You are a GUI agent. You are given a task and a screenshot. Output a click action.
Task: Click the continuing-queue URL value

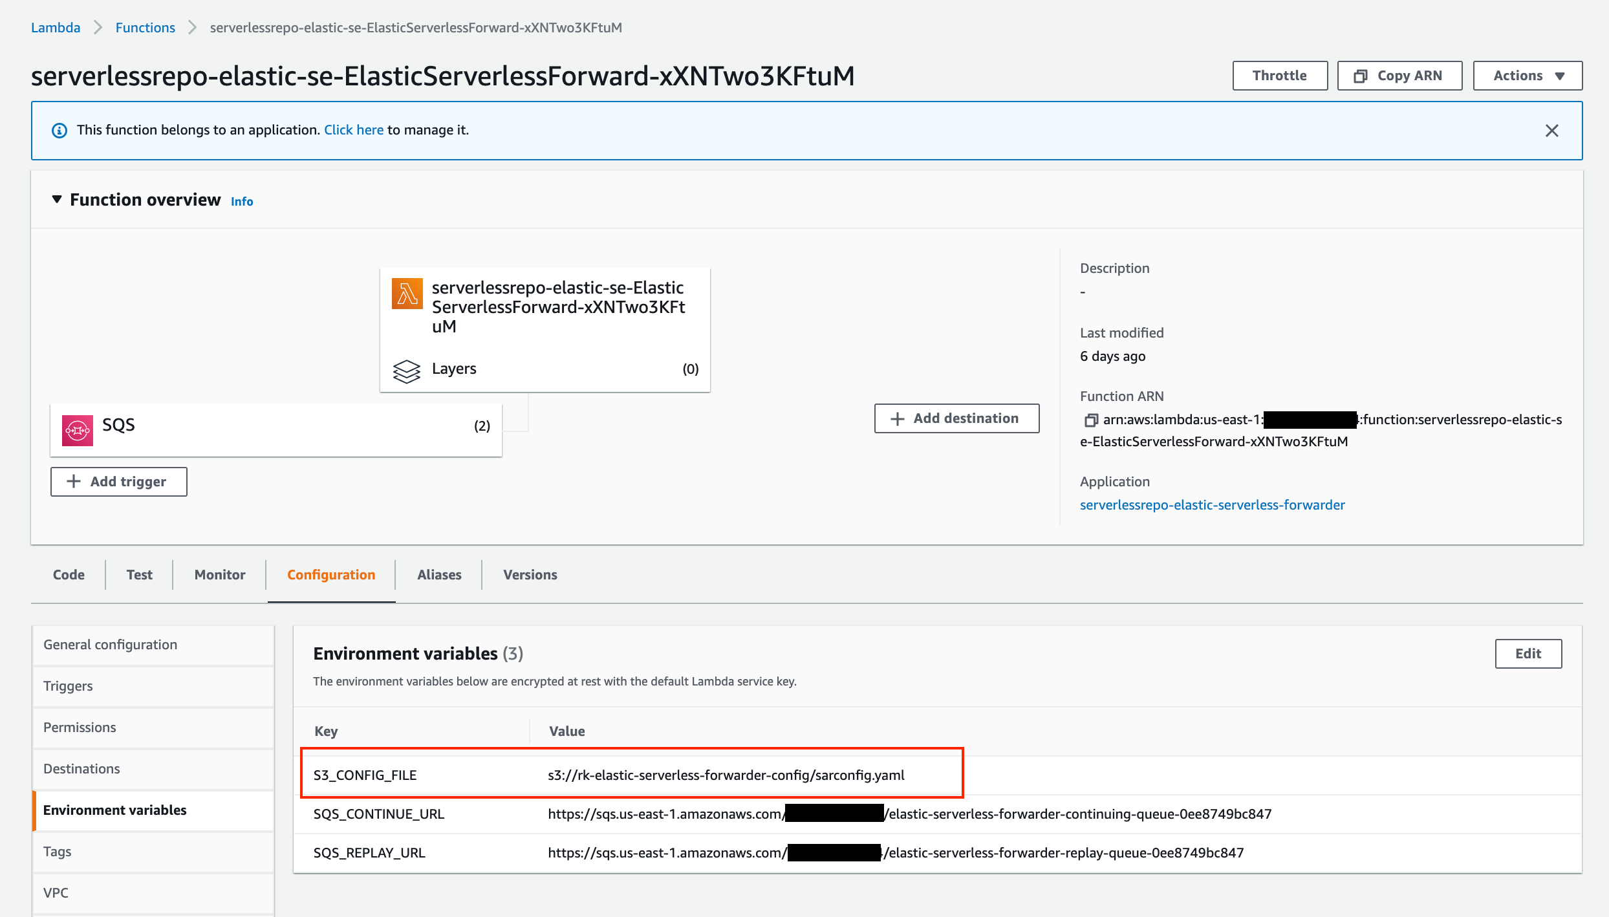(909, 814)
